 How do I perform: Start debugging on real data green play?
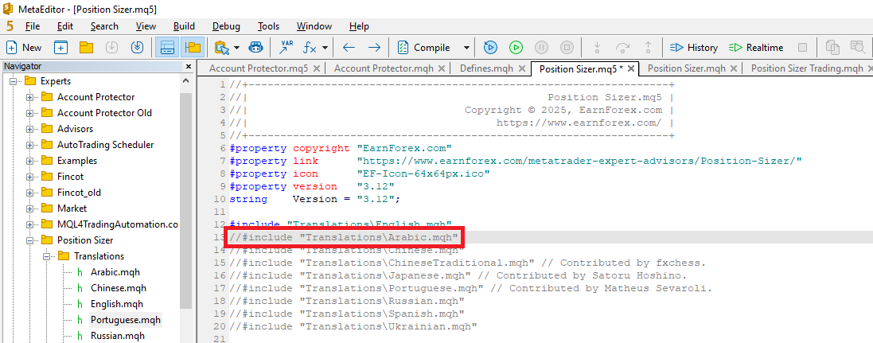[x=516, y=48]
